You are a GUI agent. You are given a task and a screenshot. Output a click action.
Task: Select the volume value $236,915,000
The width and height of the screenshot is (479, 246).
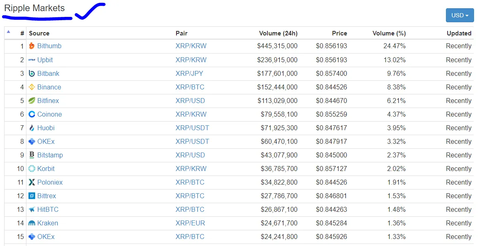pyautogui.click(x=277, y=60)
